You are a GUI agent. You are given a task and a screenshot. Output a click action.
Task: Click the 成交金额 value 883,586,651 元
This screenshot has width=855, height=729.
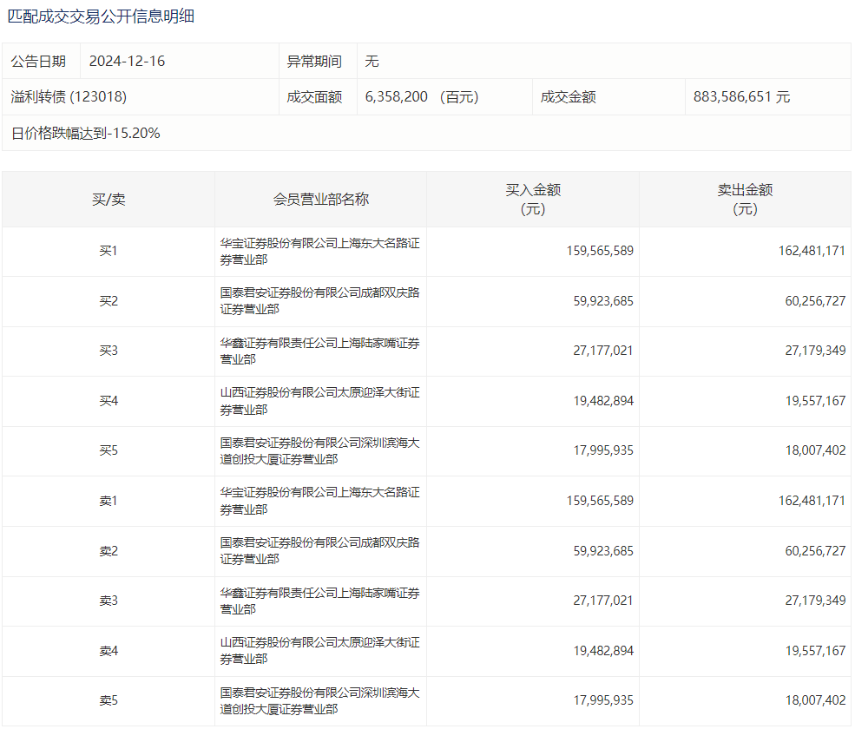pos(741,97)
